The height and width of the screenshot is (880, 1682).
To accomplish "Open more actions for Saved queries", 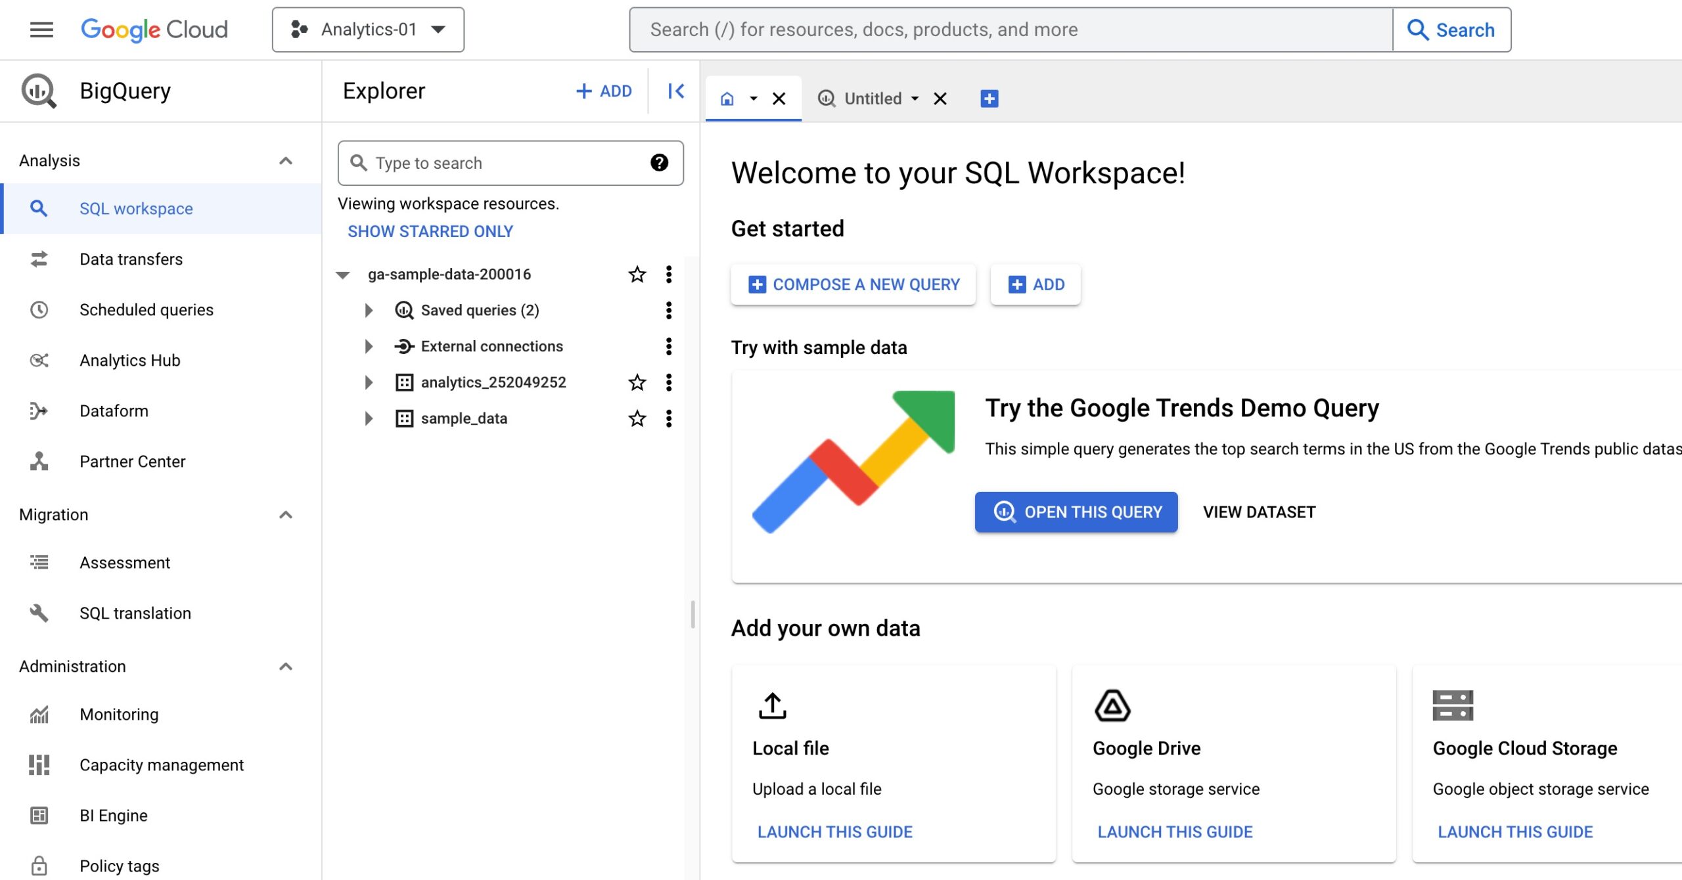I will 669,311.
